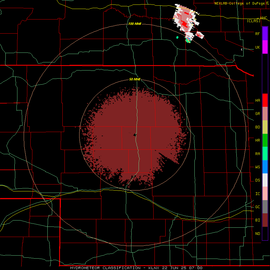
Task: Click the WS legend label
Action: [257, 167]
